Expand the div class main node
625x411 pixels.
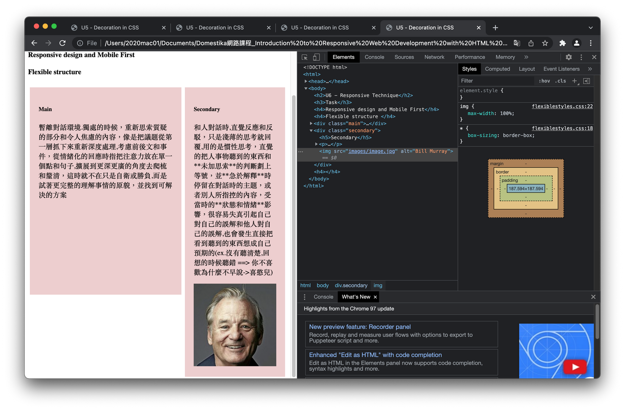pos(311,124)
